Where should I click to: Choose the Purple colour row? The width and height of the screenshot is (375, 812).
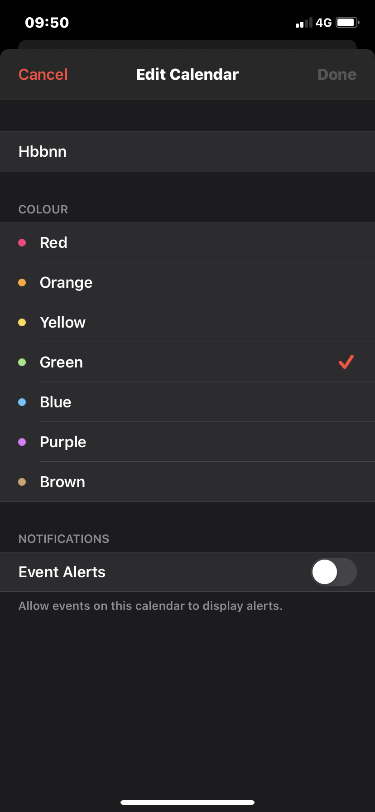(187, 442)
